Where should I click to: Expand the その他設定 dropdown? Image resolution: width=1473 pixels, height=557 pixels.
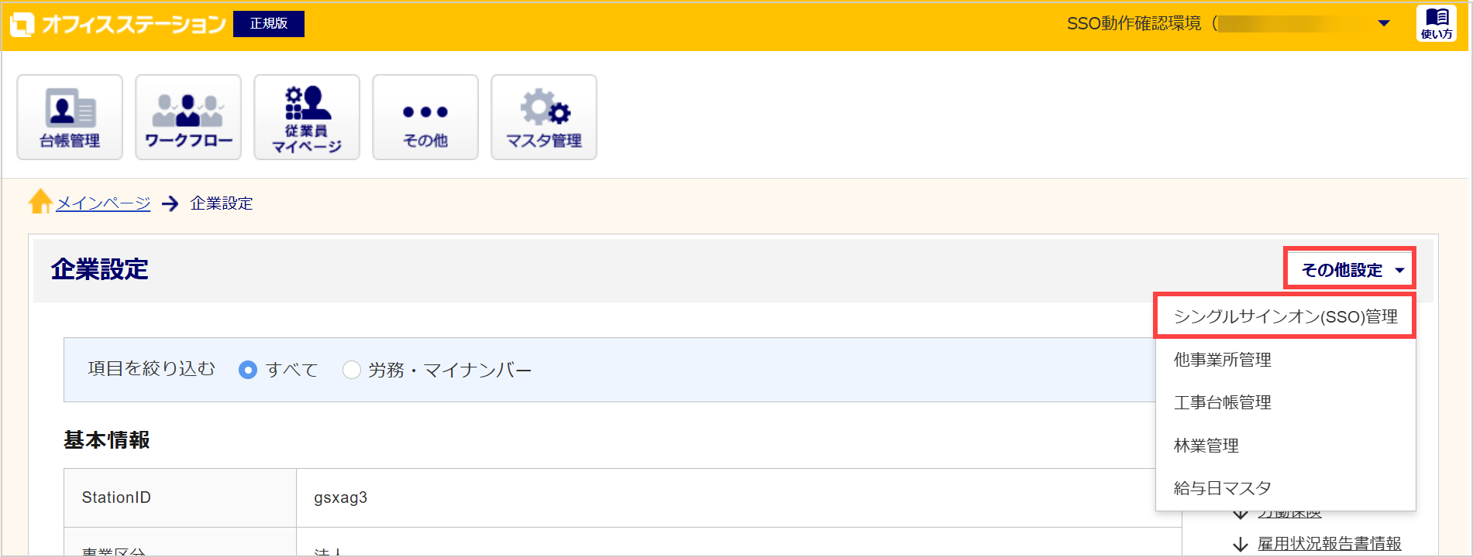[1350, 269]
